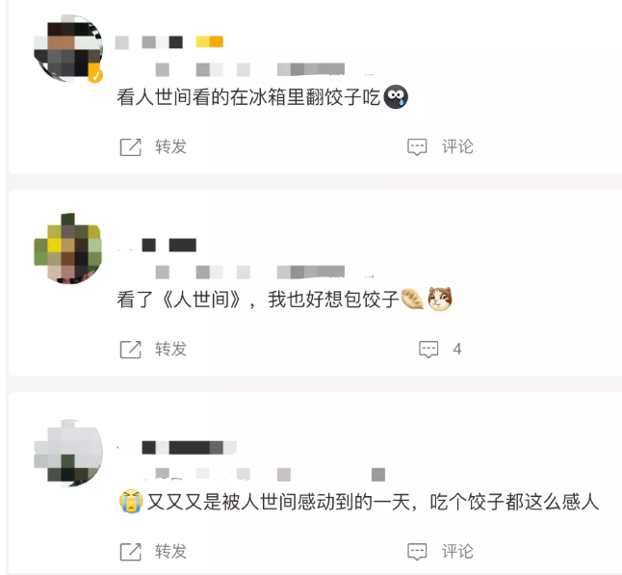Open comment bubble showing 4 comments

428,350
